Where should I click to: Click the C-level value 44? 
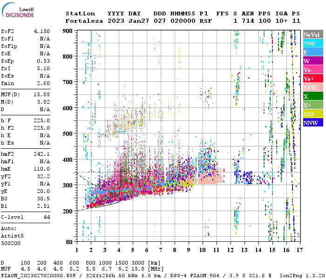(x=47, y=217)
